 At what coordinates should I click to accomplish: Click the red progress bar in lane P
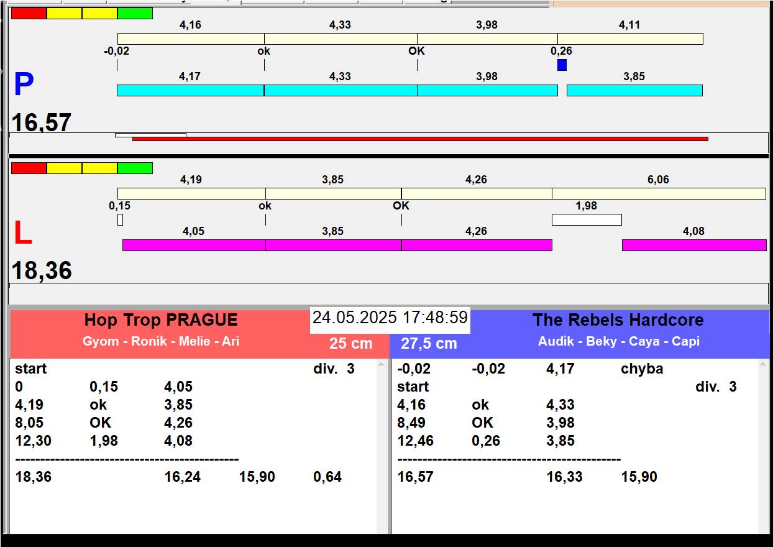click(x=420, y=139)
